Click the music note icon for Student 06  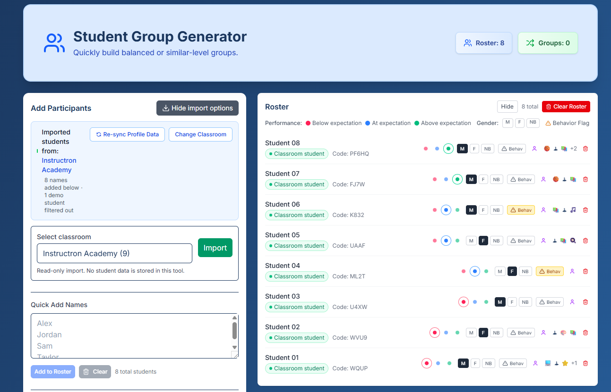click(573, 210)
